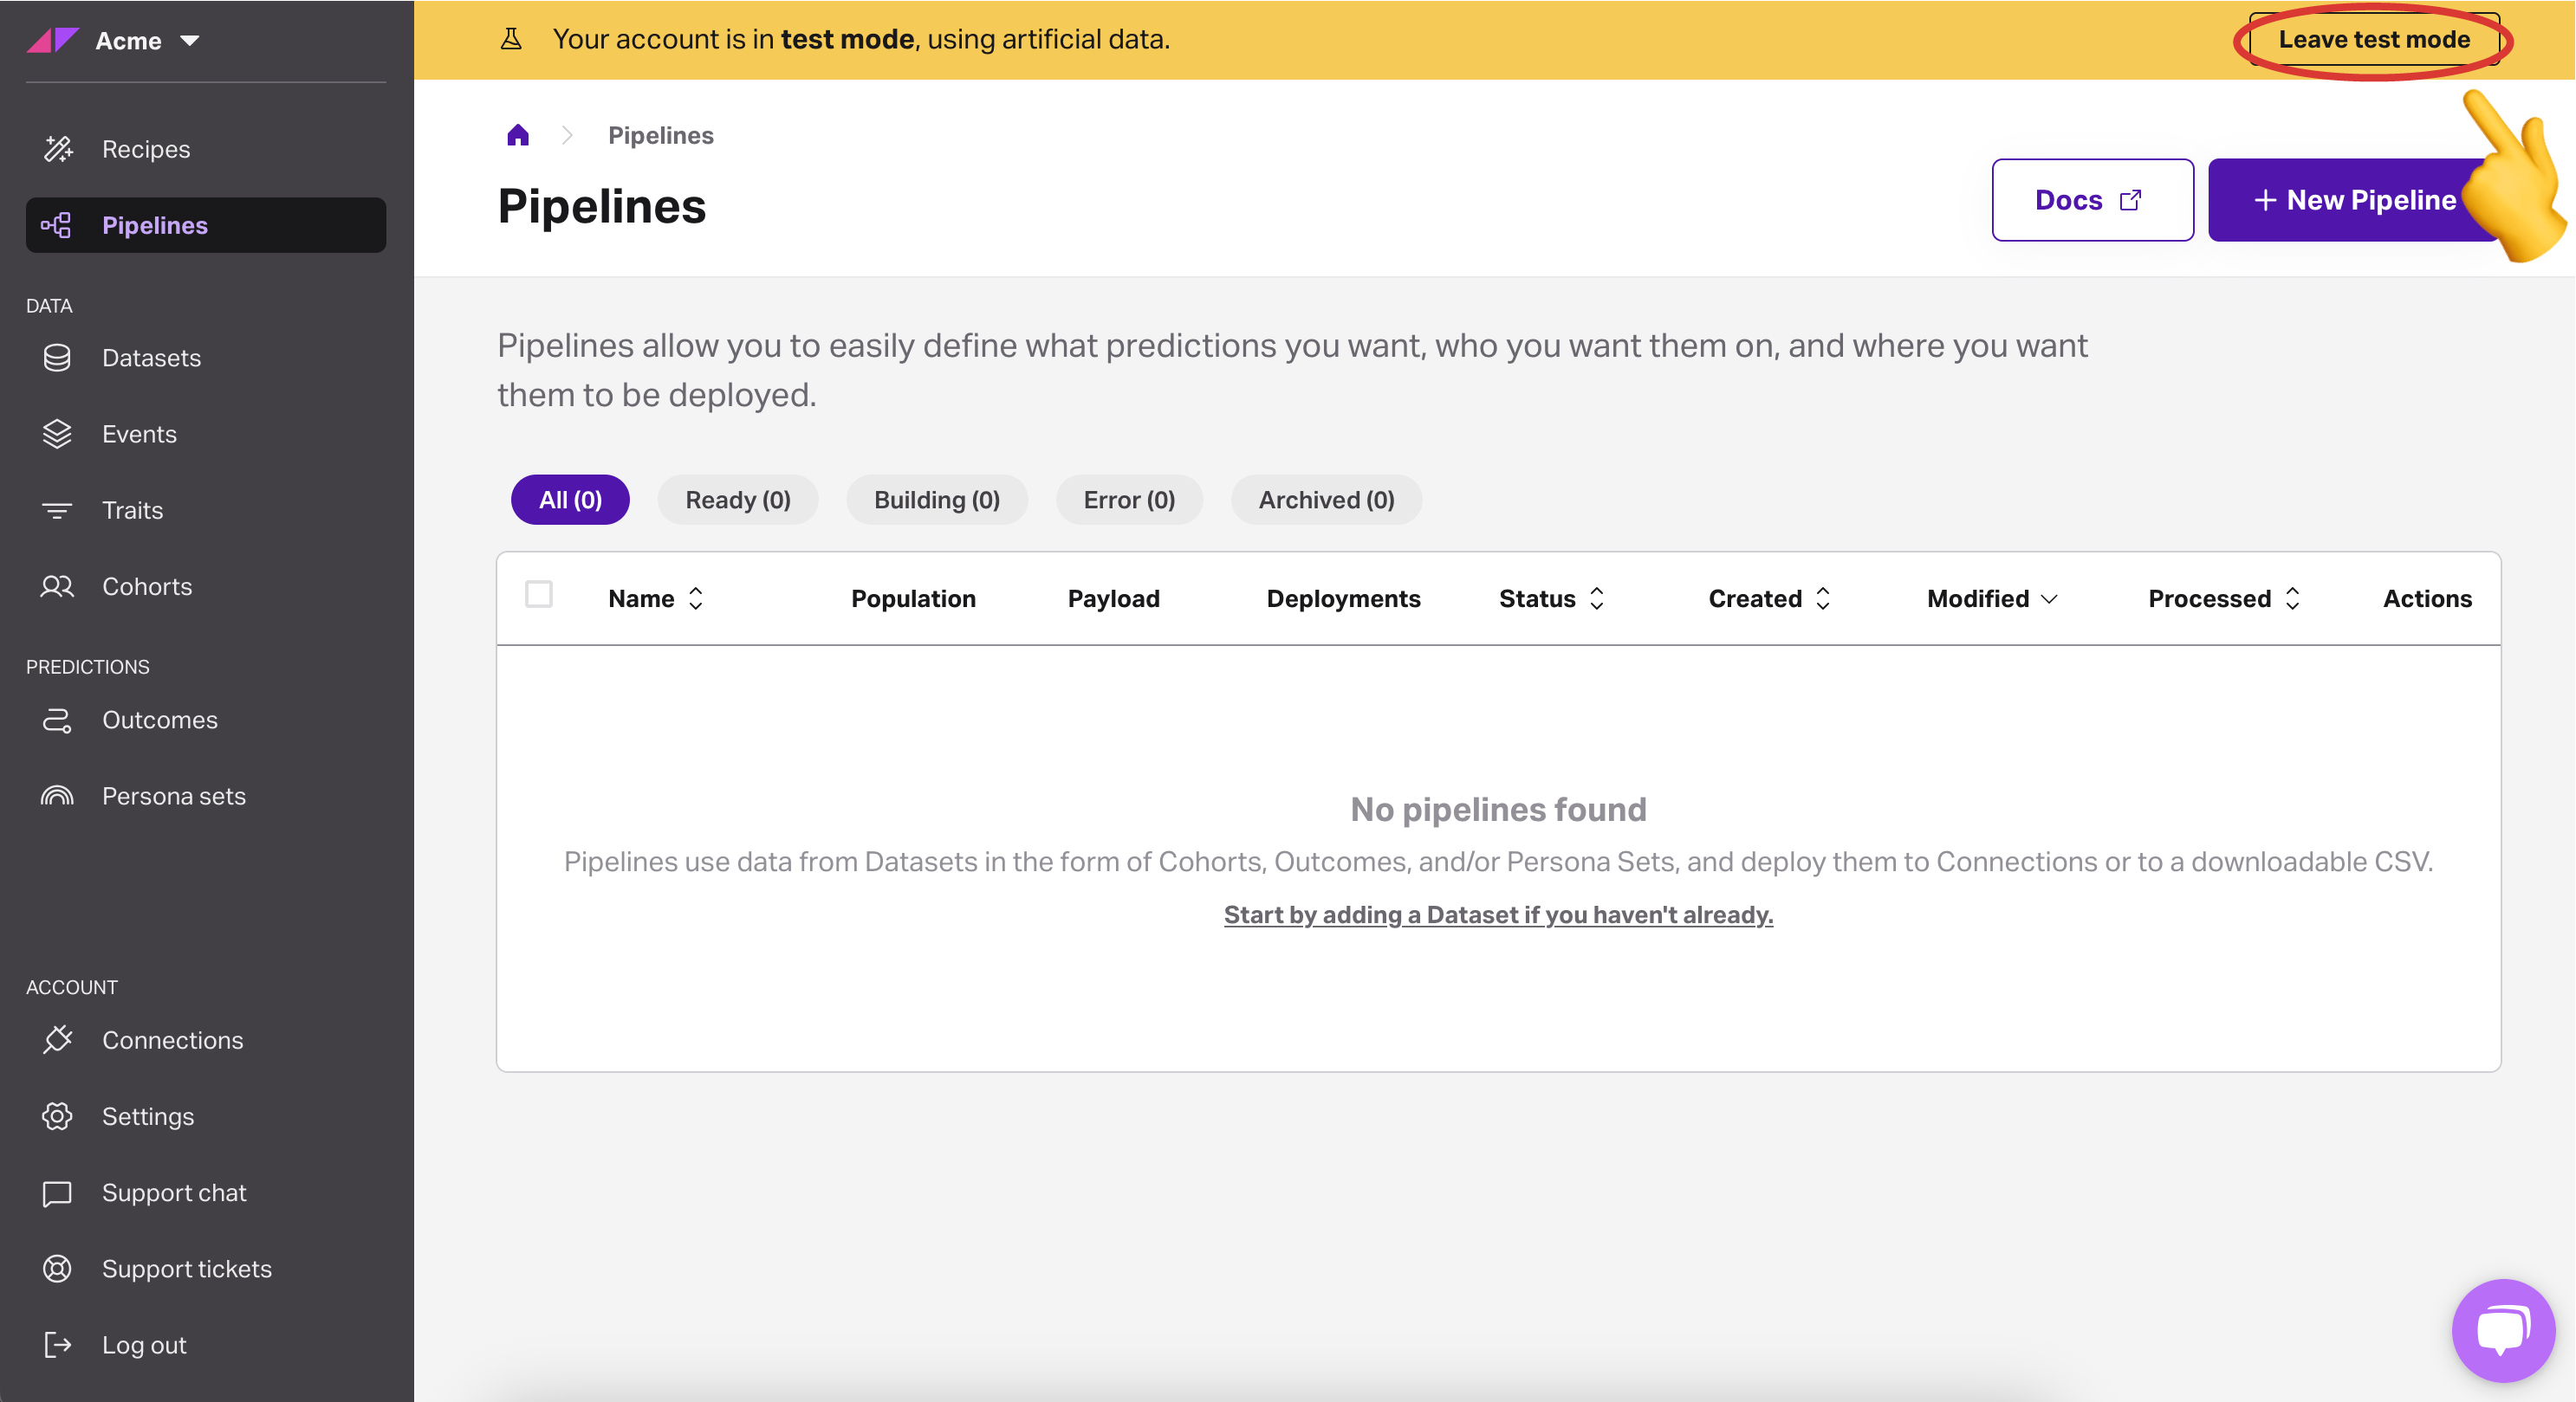
Task: Click the New Pipeline button
Action: [x=2353, y=200]
